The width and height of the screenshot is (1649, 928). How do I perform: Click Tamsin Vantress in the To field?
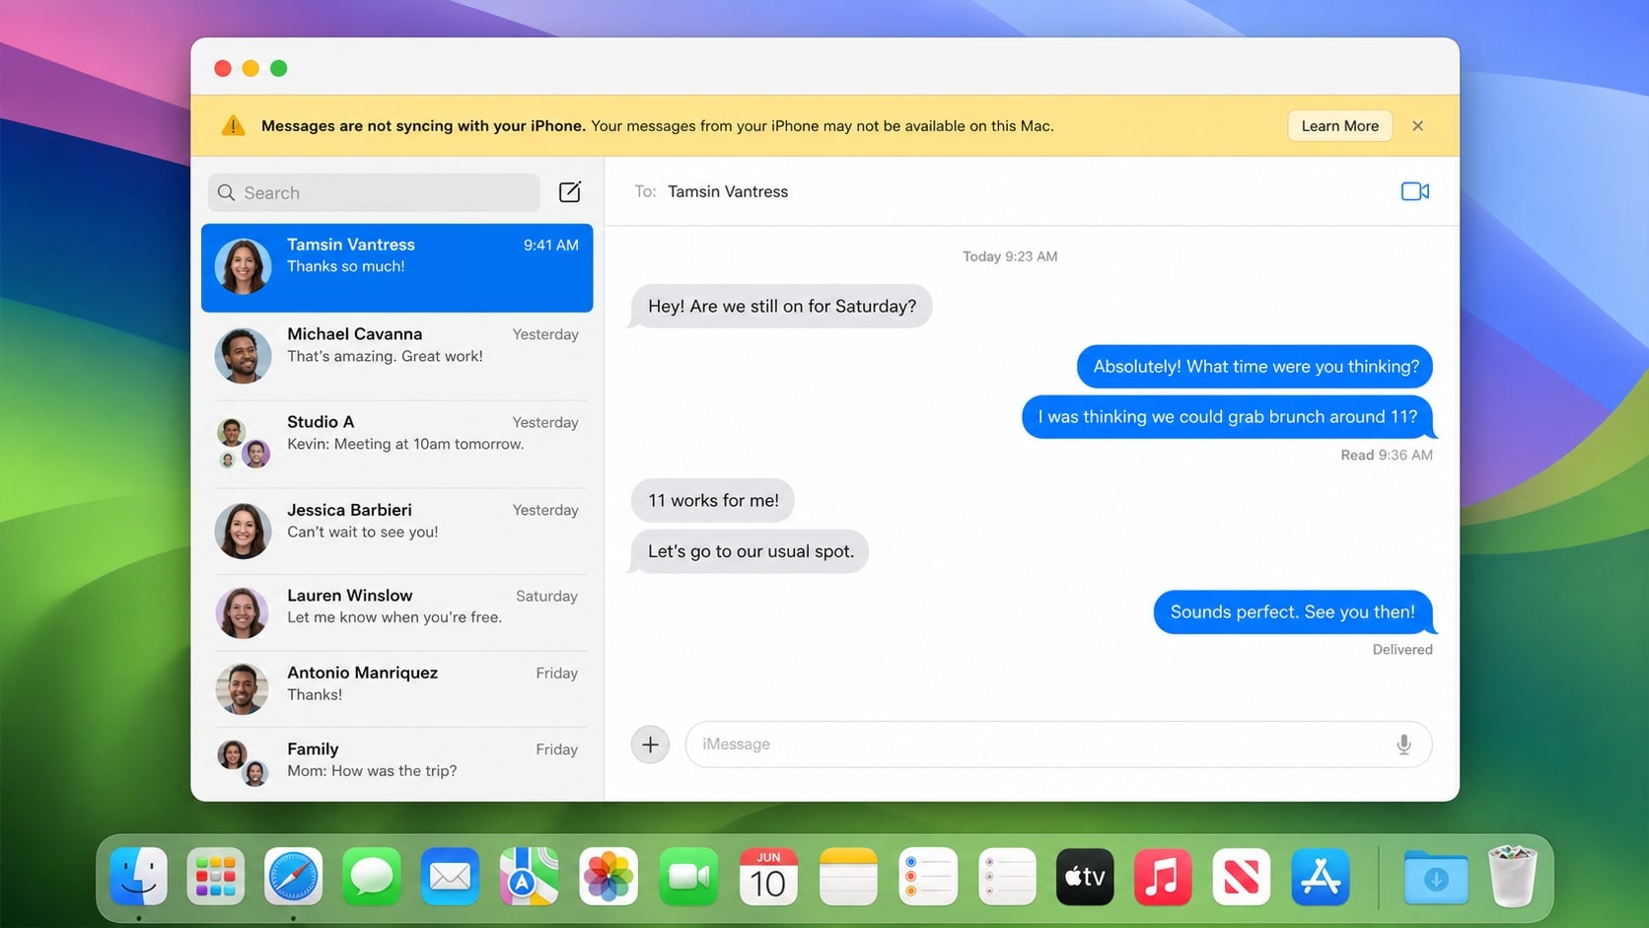point(728,191)
